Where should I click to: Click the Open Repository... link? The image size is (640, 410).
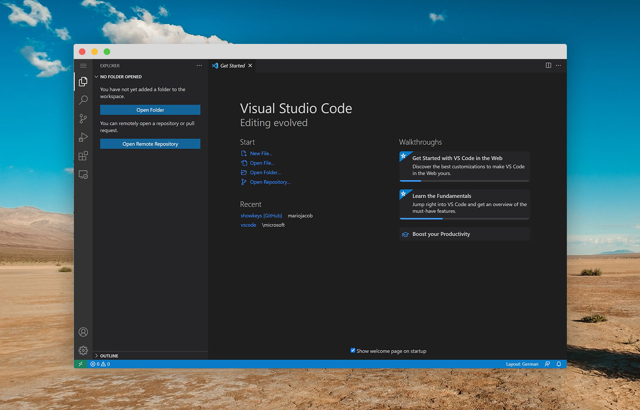point(270,182)
